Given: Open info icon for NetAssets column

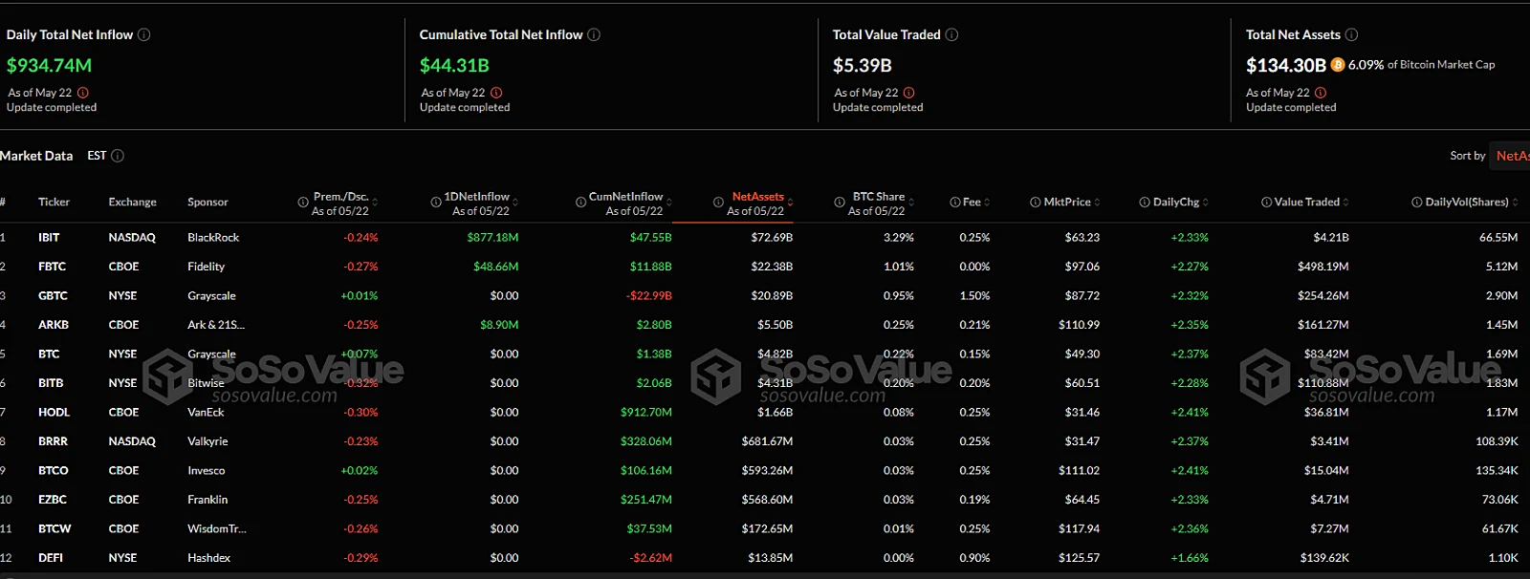Looking at the screenshot, I should [x=718, y=203].
